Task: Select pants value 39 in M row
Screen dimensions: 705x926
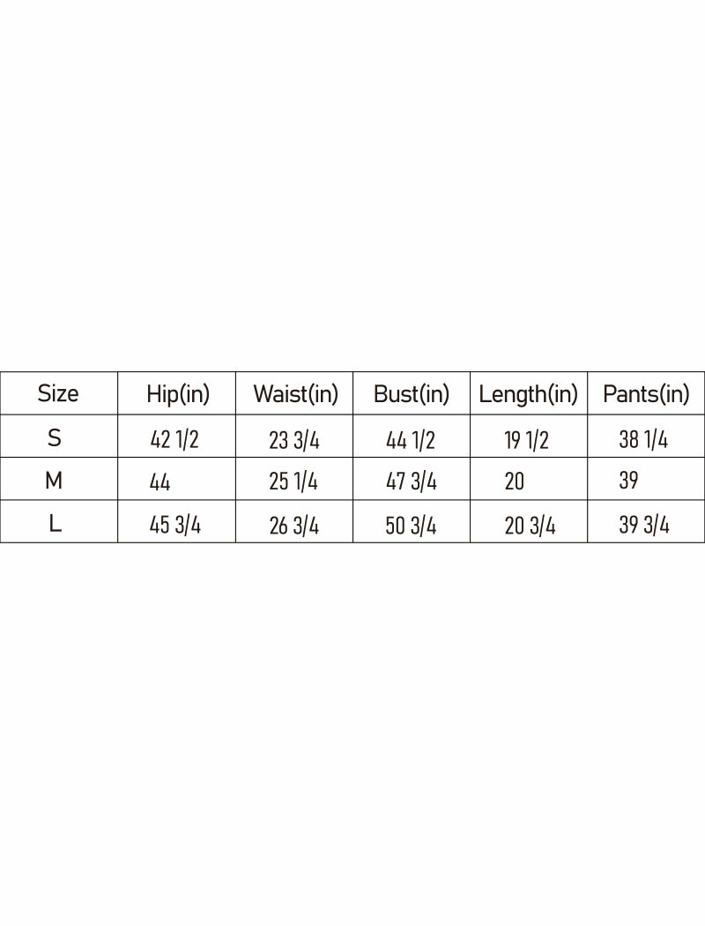Action: [x=629, y=482]
